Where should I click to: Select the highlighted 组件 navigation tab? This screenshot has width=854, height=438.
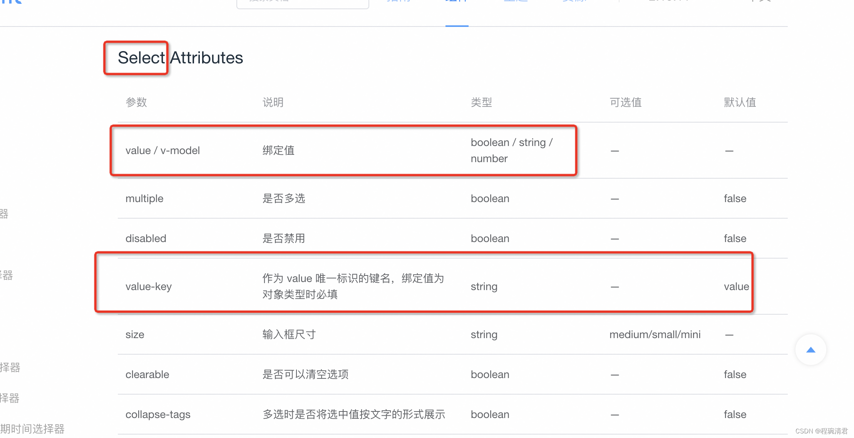tap(457, 2)
